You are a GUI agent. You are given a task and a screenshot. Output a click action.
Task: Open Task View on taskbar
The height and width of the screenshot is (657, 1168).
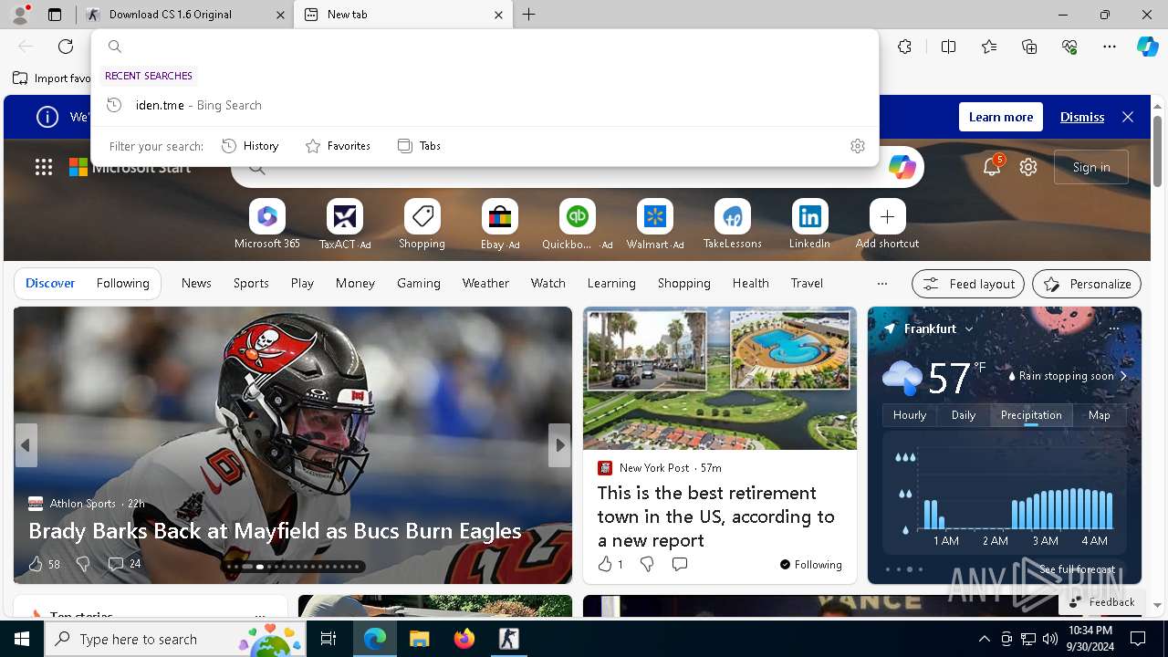(328, 639)
